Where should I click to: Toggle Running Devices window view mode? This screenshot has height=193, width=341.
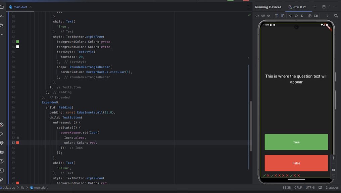coord(324,7)
